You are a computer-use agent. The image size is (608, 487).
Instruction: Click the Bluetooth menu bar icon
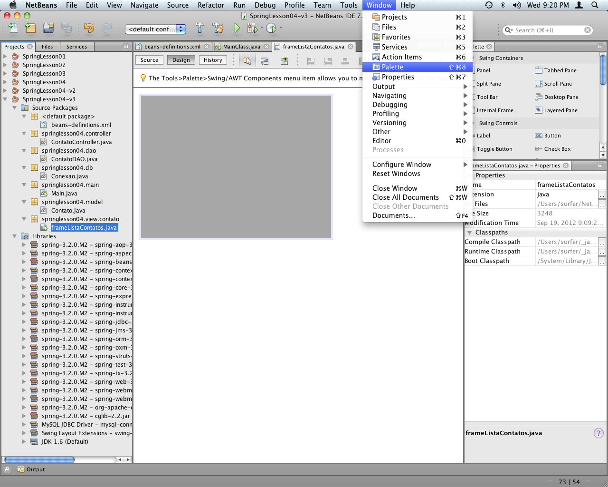(x=503, y=5)
